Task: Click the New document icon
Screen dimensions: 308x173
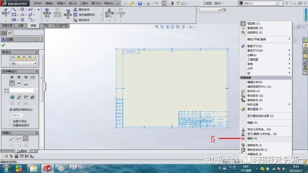Action: click(124, 3)
